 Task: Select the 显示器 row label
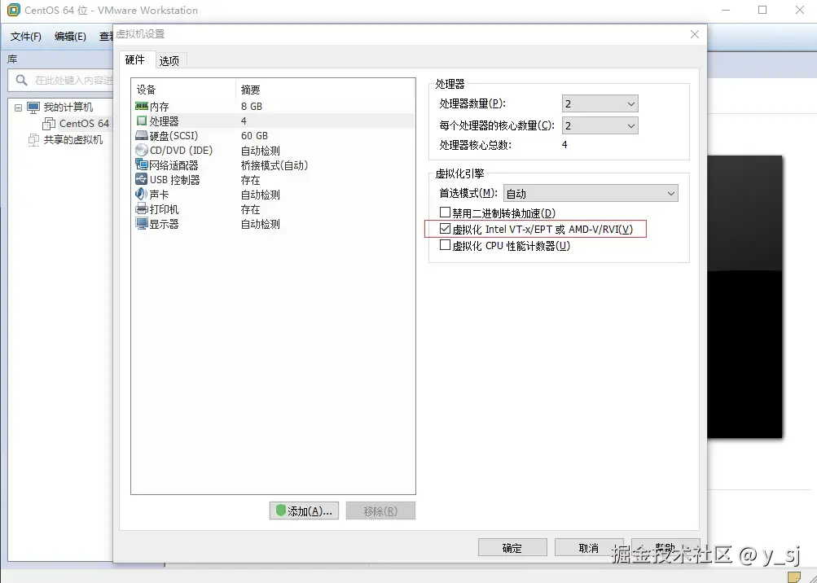[x=164, y=224]
